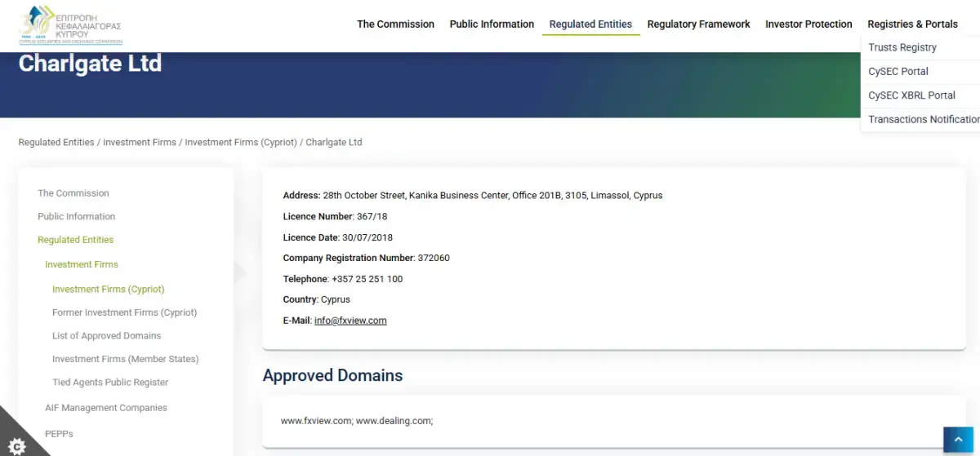The height and width of the screenshot is (456, 980).
Task: Select CySEC Portal in dropdown
Action: (x=898, y=71)
